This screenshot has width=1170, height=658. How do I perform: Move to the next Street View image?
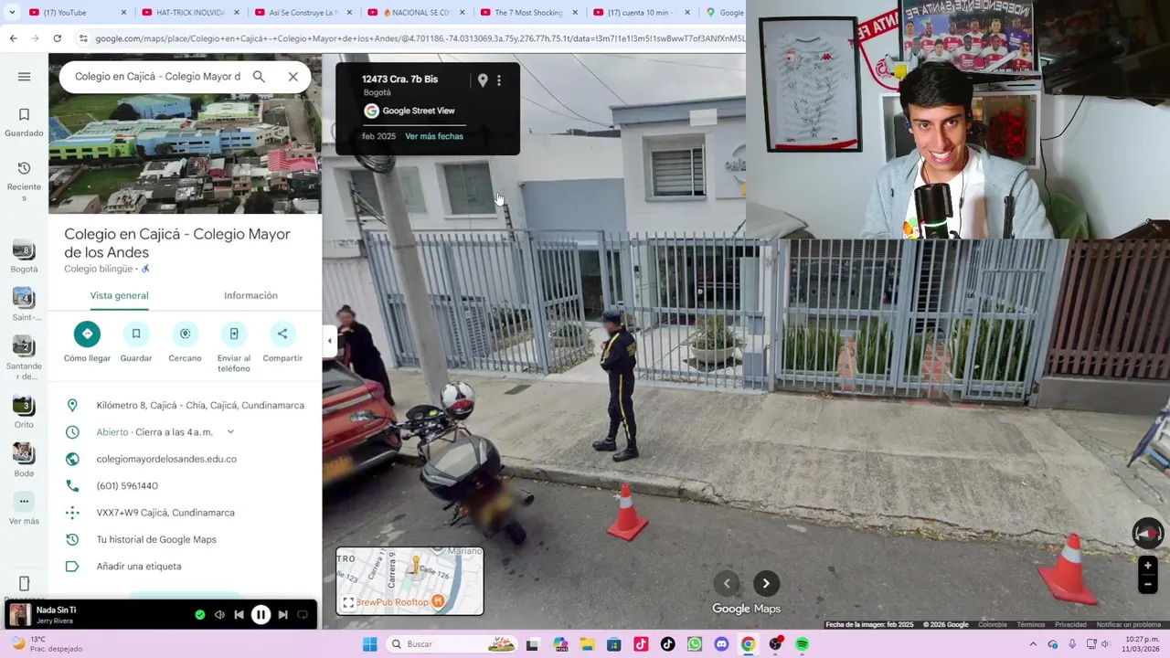[766, 584]
